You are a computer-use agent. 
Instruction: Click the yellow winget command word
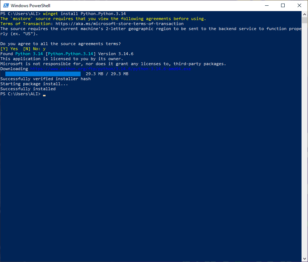pos(51,14)
